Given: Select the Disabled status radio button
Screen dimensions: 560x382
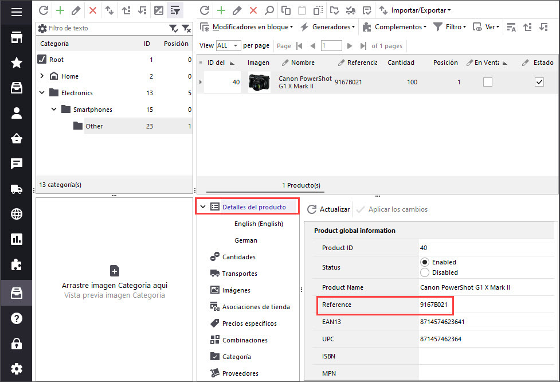Looking at the screenshot, I should point(424,272).
